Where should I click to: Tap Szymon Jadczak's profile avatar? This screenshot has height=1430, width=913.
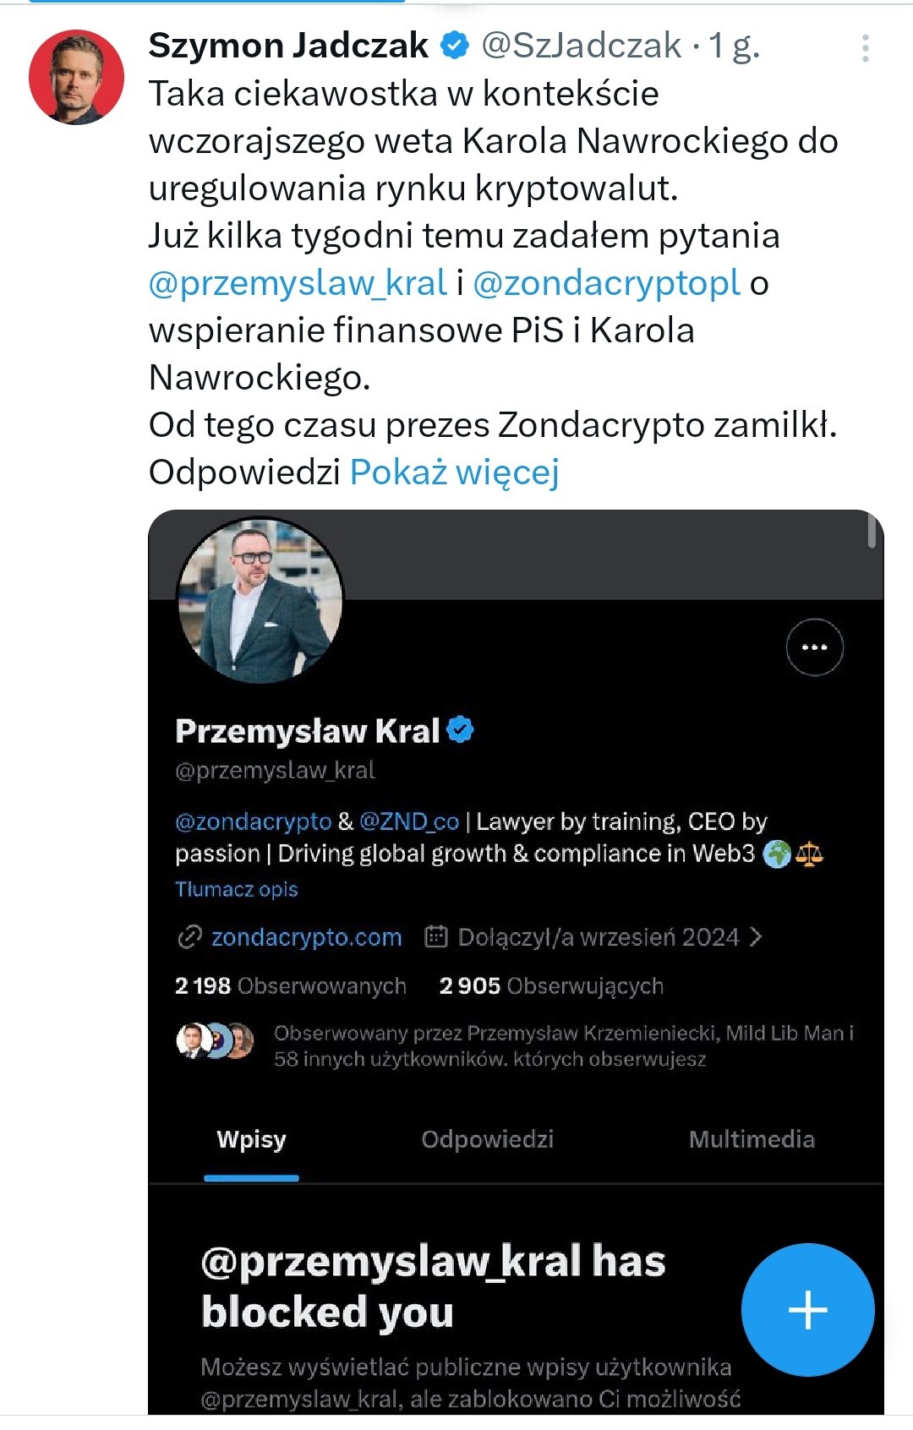coord(76,77)
